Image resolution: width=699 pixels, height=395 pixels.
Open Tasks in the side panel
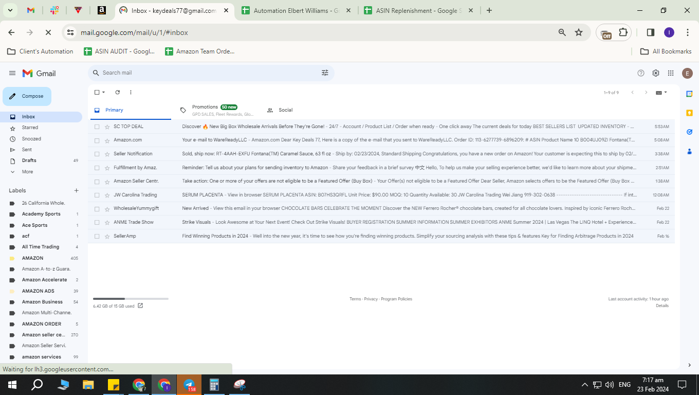click(x=689, y=132)
